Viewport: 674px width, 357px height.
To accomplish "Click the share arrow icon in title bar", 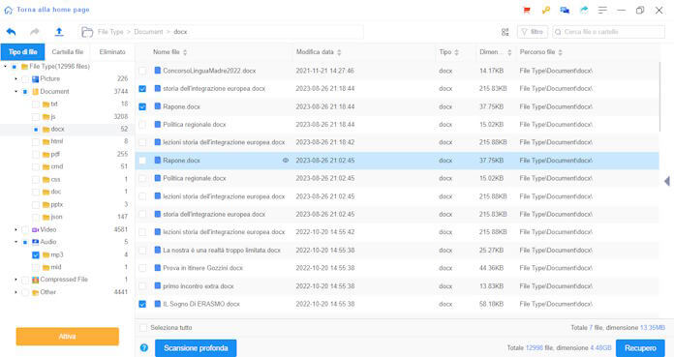I will (584, 10).
